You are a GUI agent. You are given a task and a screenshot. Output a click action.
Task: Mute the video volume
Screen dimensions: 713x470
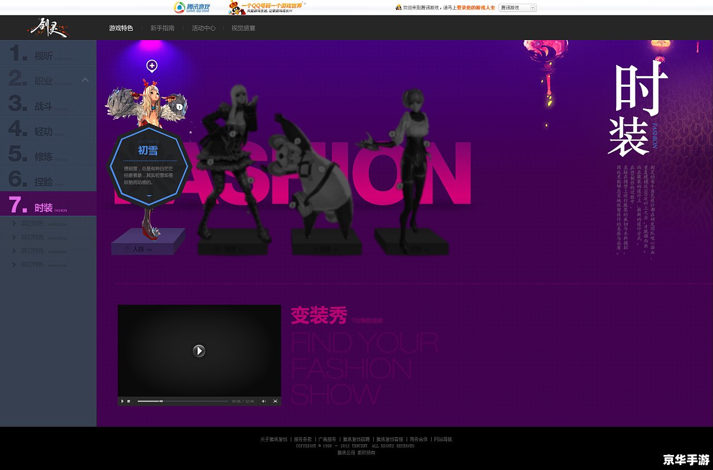coord(264,401)
